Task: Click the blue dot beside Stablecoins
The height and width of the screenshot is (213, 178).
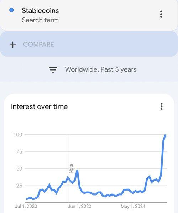Action: coord(11,10)
